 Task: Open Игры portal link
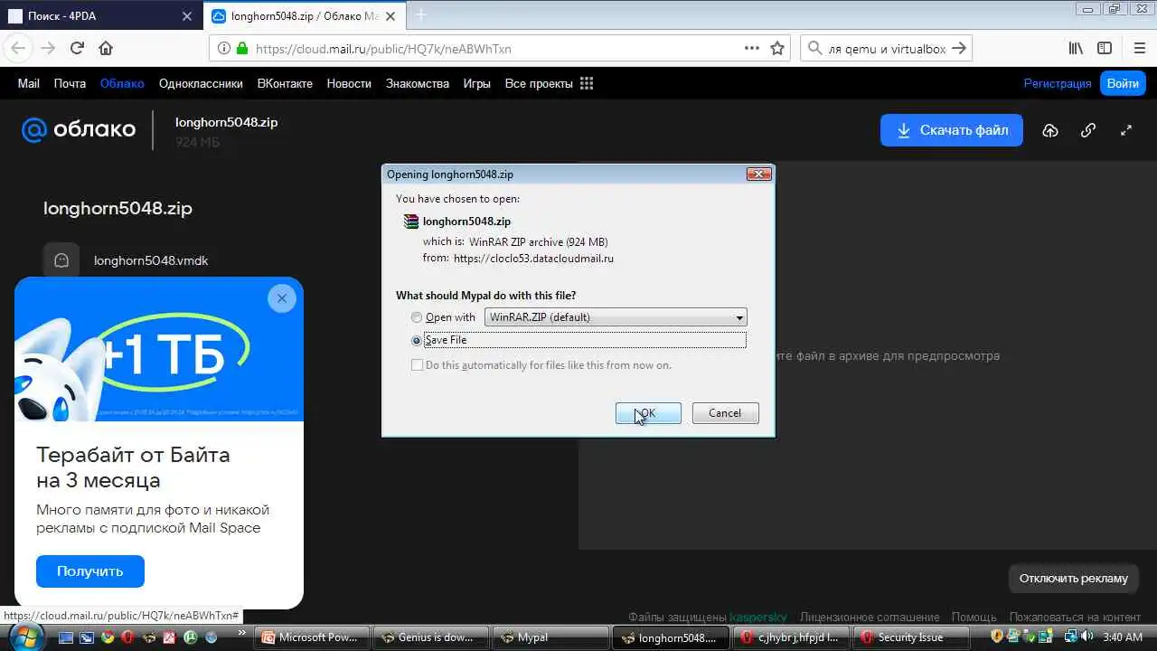(477, 83)
